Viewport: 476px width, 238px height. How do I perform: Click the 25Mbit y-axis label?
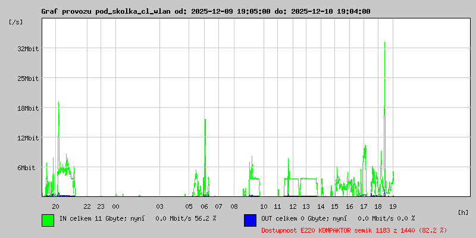(x=28, y=79)
